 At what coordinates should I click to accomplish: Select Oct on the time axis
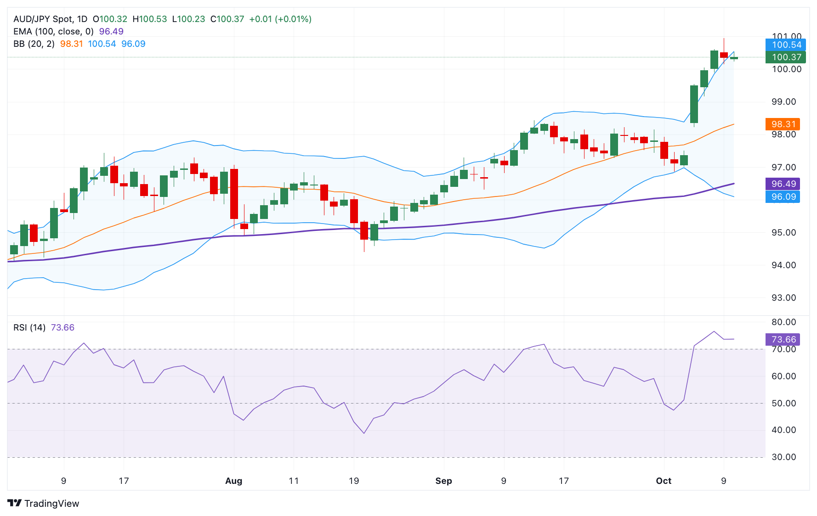(664, 481)
